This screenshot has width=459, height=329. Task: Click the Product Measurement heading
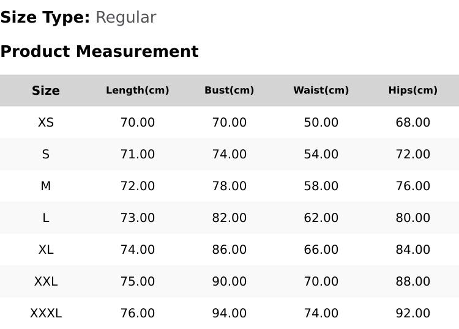(100, 51)
